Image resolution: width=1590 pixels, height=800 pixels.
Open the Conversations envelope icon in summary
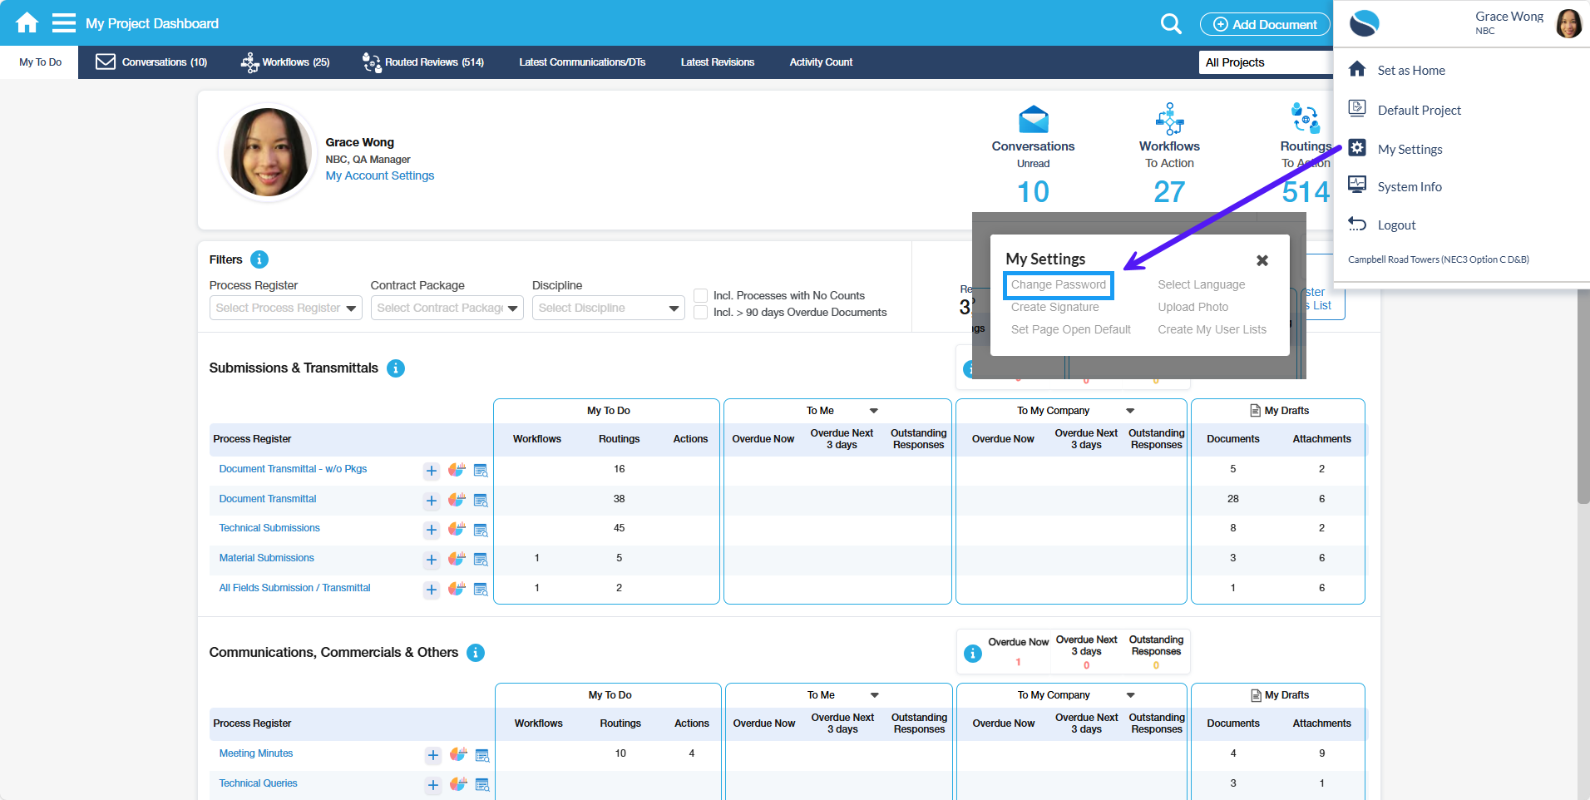(x=1033, y=120)
